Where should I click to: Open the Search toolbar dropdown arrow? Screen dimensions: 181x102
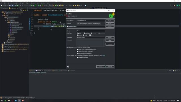click(x=64, y=5)
